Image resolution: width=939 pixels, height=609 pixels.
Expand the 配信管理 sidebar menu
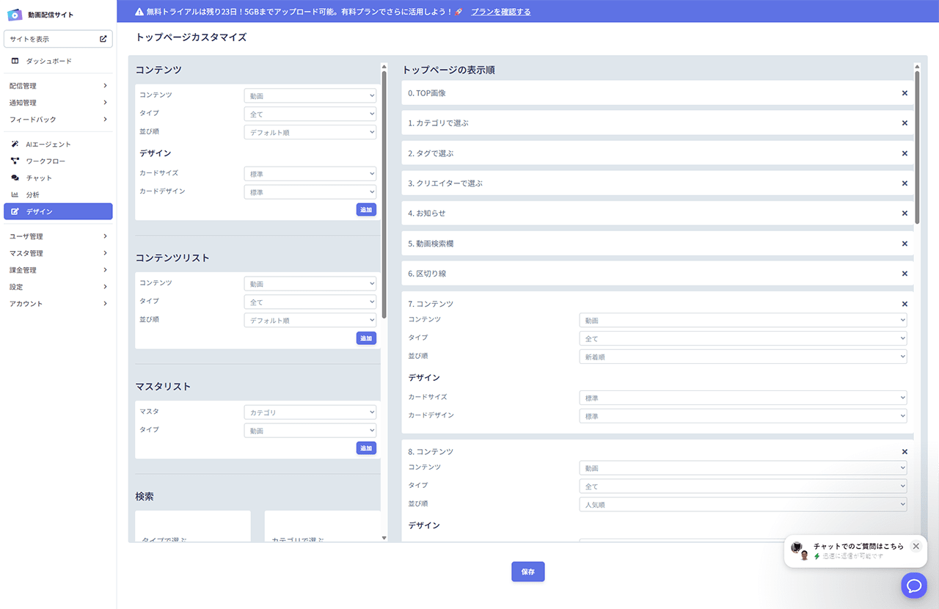click(x=58, y=86)
